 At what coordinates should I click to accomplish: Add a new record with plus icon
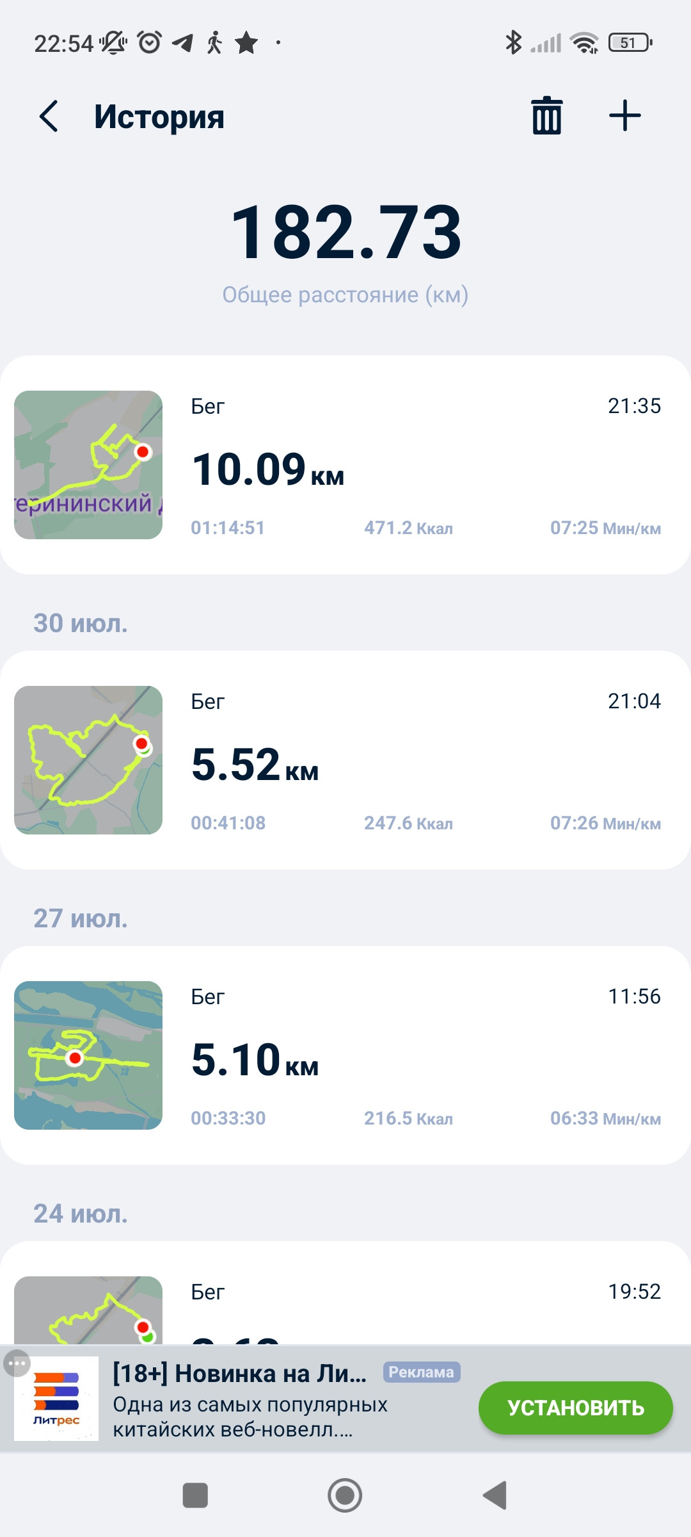point(624,116)
